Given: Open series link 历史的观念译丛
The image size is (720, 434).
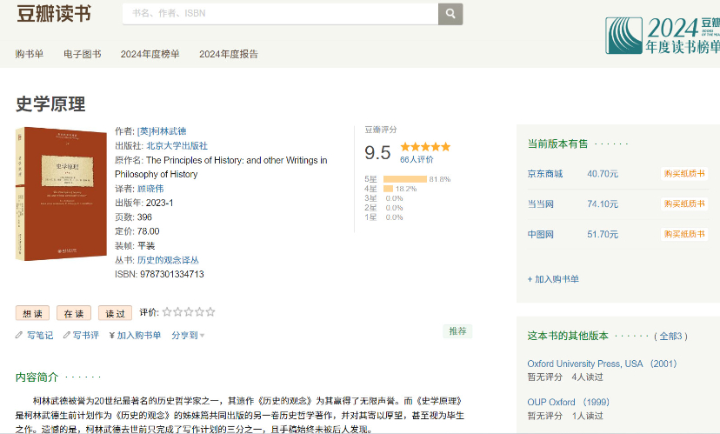Looking at the screenshot, I should [x=168, y=260].
